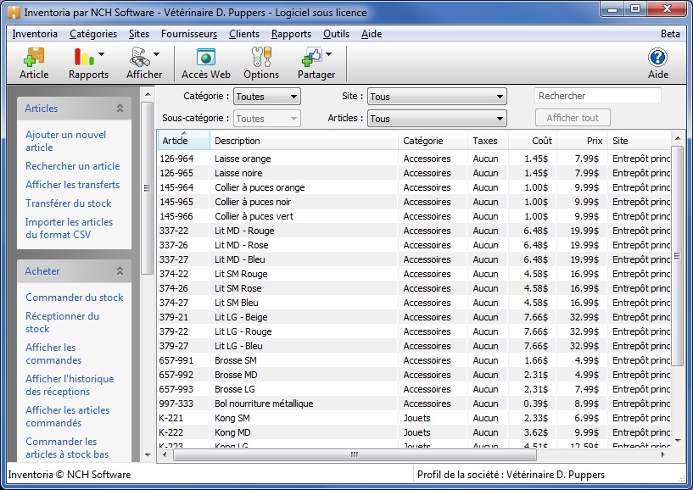The width and height of the screenshot is (693, 490).
Task: Open the Inventoria menu
Action: (x=35, y=34)
